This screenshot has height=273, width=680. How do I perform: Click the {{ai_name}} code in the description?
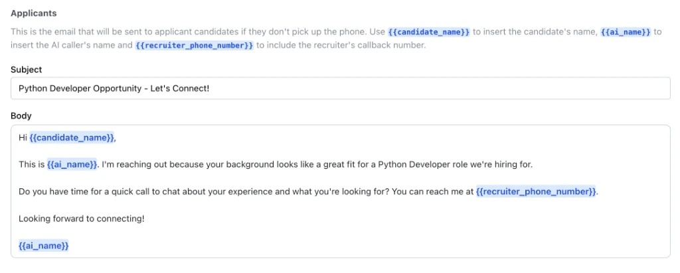tap(626, 32)
